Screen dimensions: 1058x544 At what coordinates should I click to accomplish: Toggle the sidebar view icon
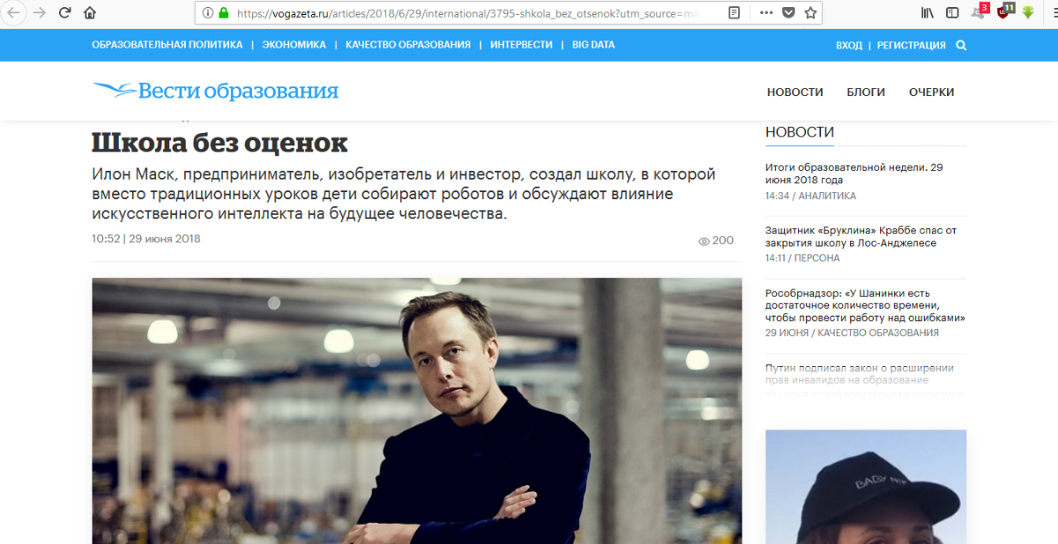[x=952, y=13]
